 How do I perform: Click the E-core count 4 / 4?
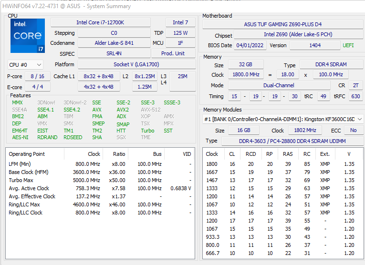37,87
